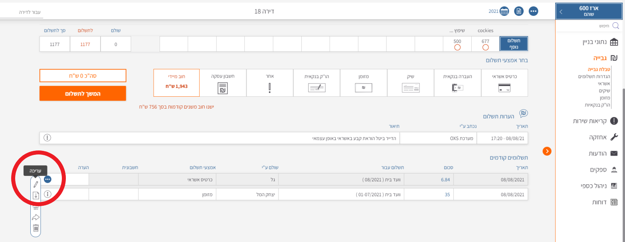Open the blue three-dot menu in header
This screenshot has width=625, height=242.
533,11
